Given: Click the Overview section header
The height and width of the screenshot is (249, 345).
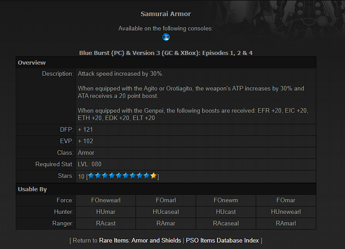Looking at the screenshot, I should click(x=166, y=63).
